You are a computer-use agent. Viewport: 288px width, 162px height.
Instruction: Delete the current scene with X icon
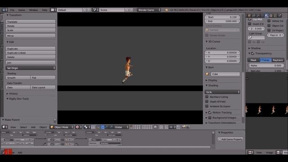click(x=131, y=10)
